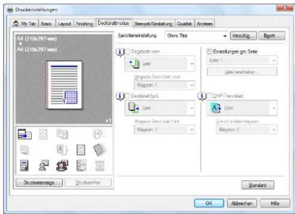Screen dimensions: 295x214
Task: Switch to the Basis tab
Action: click(47, 24)
